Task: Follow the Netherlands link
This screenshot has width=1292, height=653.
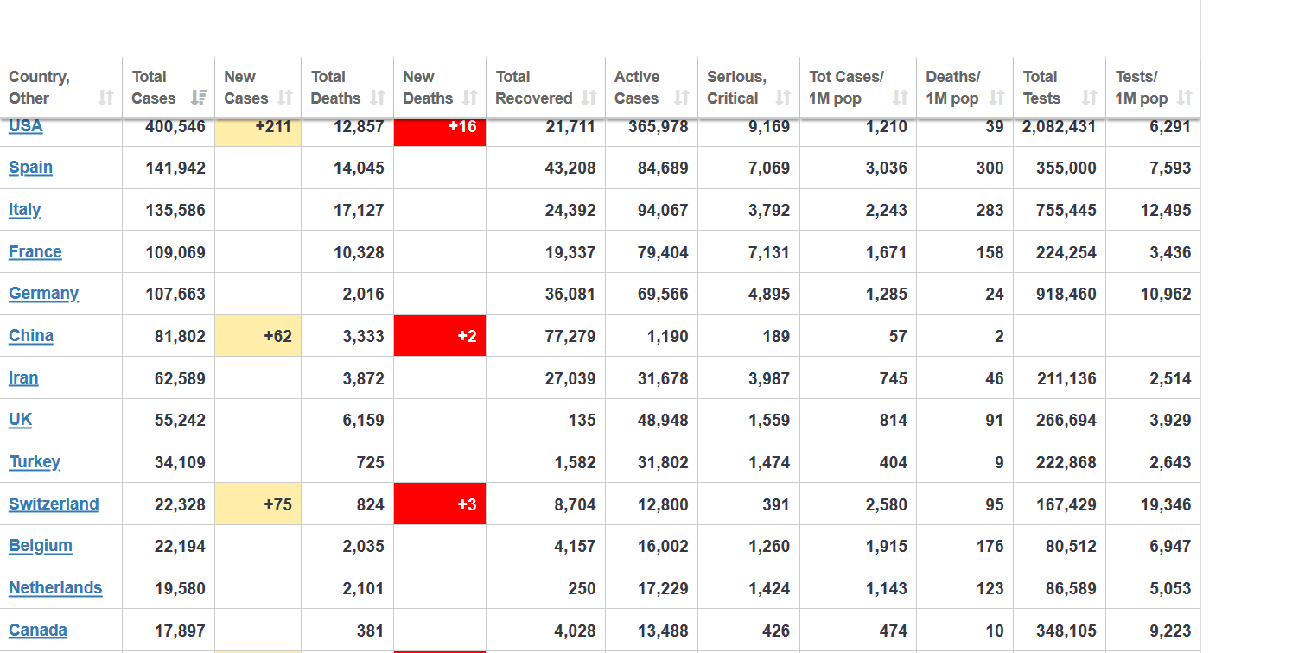Action: 55,588
